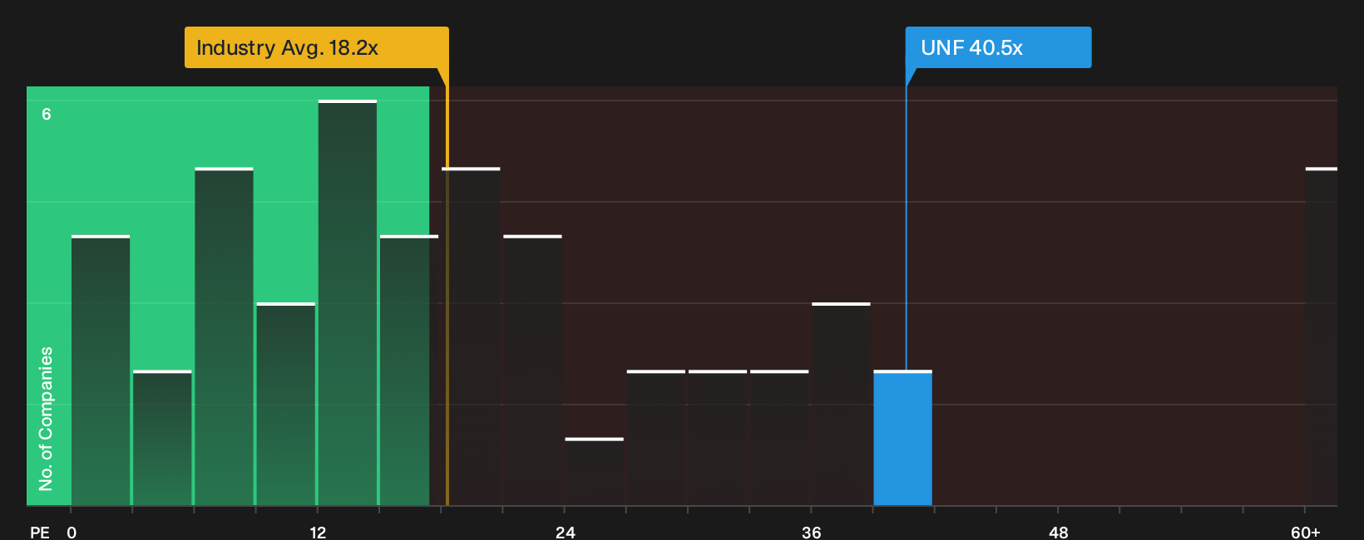This screenshot has height=540, width=1364.
Task: Click the x-axis label 36
Action: coord(811,533)
